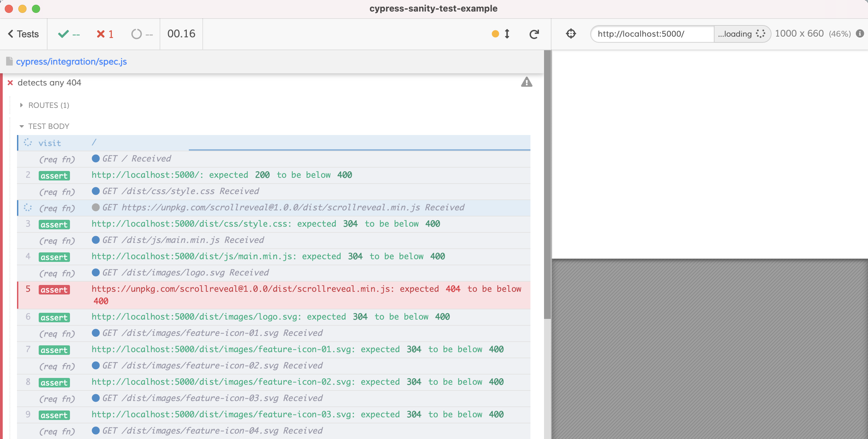Open the cypress/integration/spec.js file link
This screenshot has height=439, width=868.
pos(71,61)
